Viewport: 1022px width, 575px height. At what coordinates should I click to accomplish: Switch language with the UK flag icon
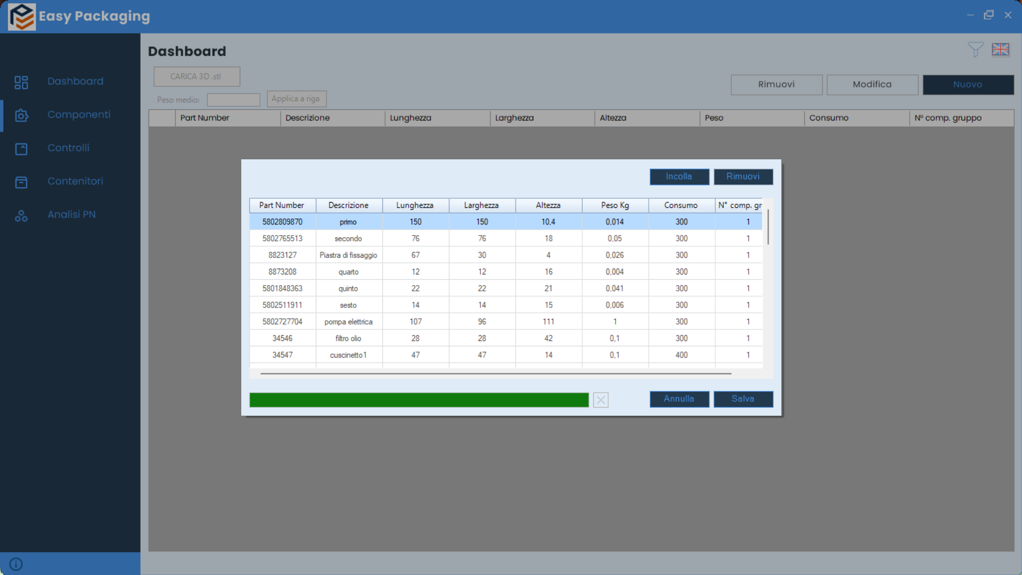pyautogui.click(x=1000, y=50)
